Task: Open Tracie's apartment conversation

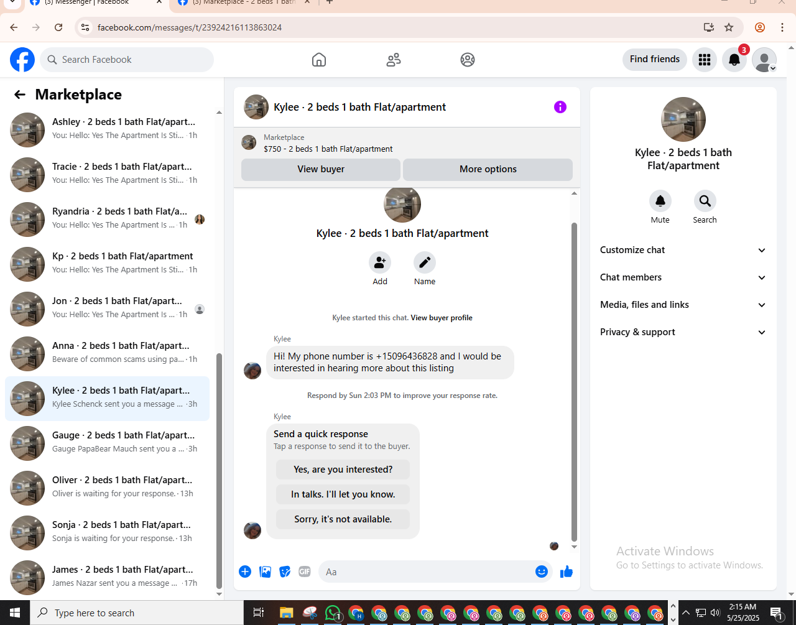Action: click(x=107, y=175)
